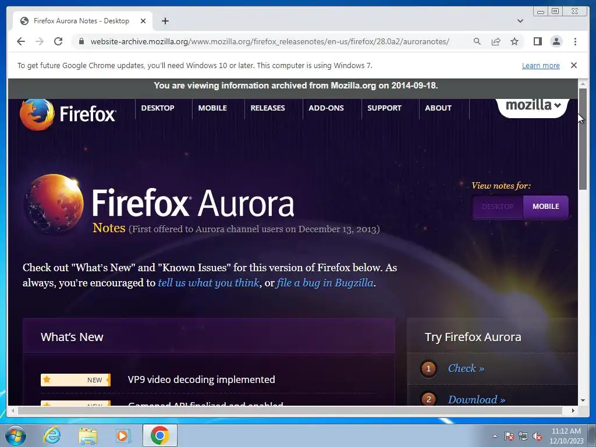Expand the tab search chevron
The image size is (596, 447).
(520, 21)
